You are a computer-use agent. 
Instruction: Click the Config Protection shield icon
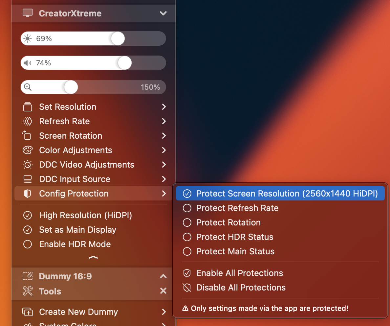[x=28, y=194]
